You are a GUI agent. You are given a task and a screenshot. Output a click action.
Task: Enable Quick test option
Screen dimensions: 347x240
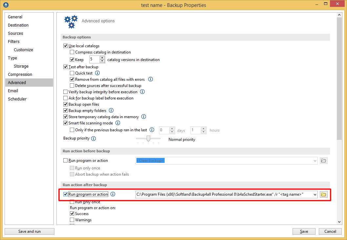(x=72, y=73)
